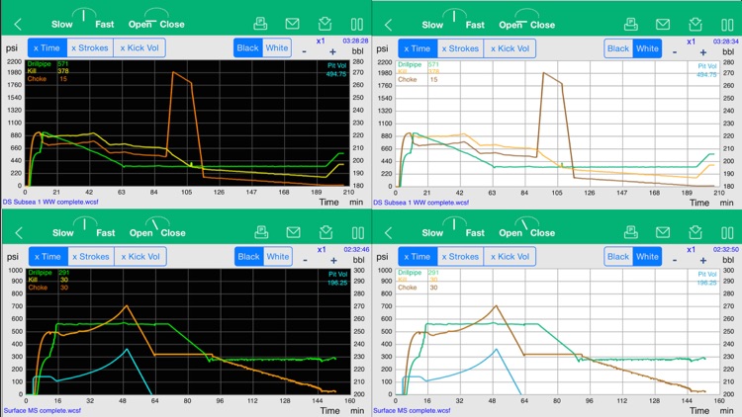Adjust Open/Close choke dial in white Surface MS panel
This screenshot has height=417, width=742.
click(x=526, y=224)
